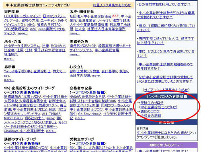Open 受験生のブログ in the update sidebar
This screenshot has width=201, height=152.
[152, 103]
